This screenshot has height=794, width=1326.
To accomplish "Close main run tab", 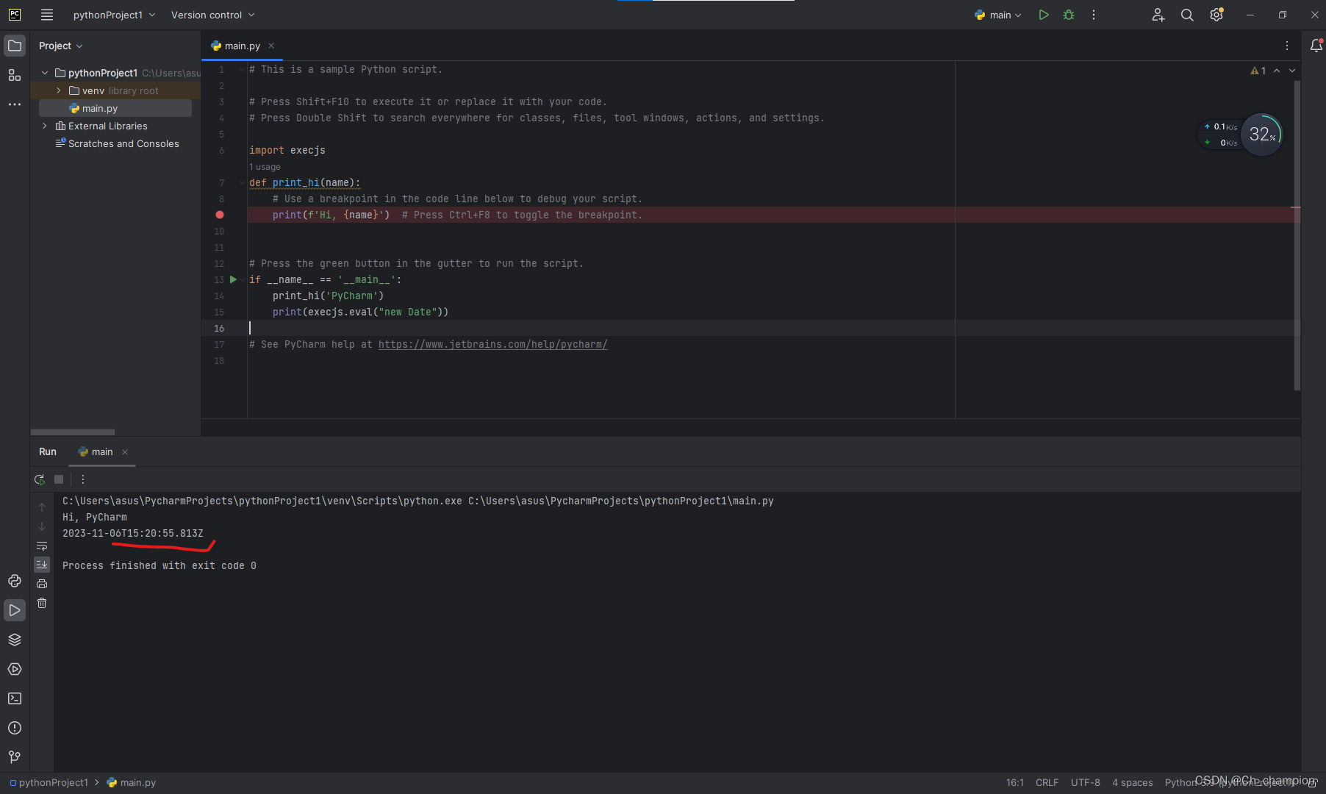I will coord(125,452).
